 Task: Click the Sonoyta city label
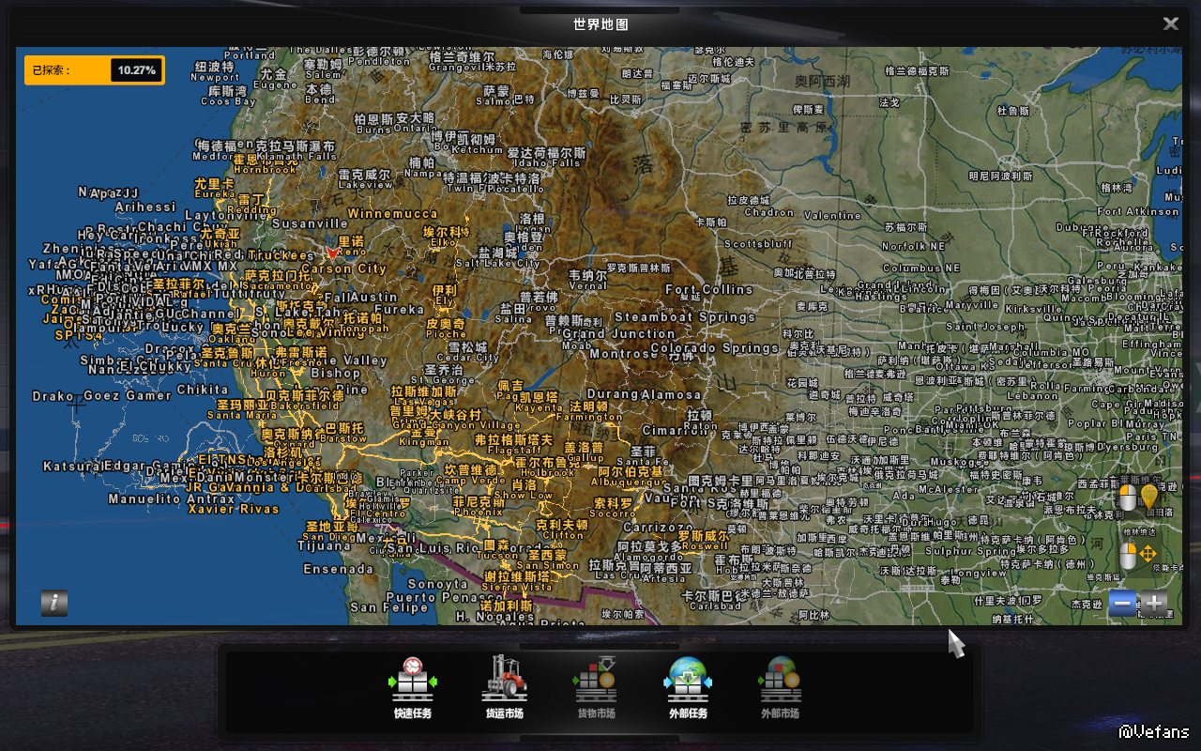(437, 584)
